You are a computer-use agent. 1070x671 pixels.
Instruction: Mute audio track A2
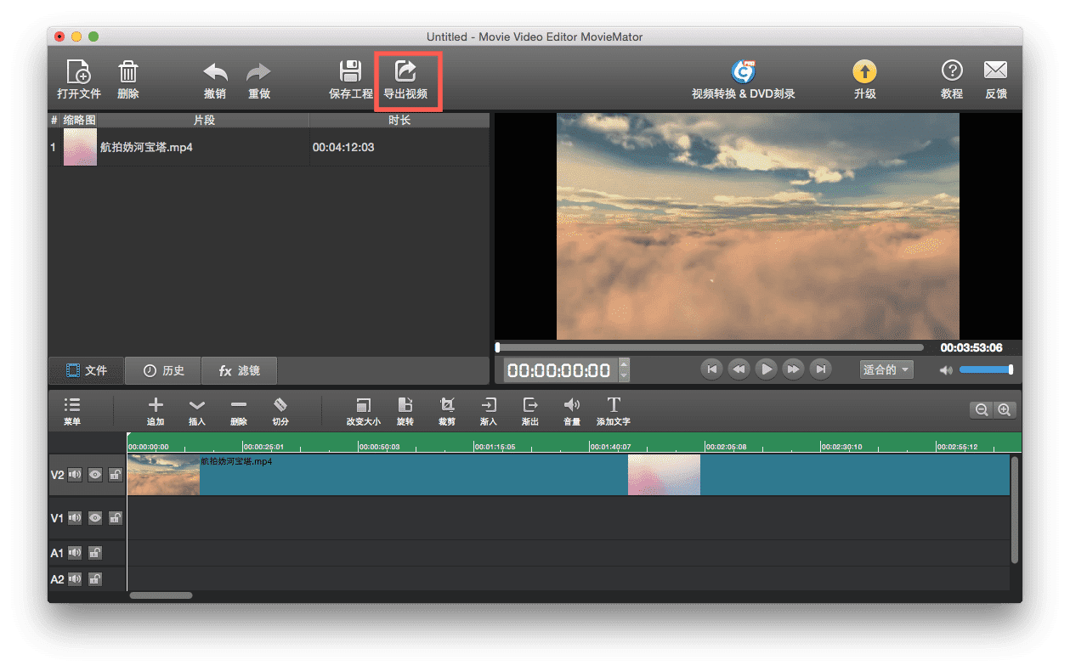75,579
